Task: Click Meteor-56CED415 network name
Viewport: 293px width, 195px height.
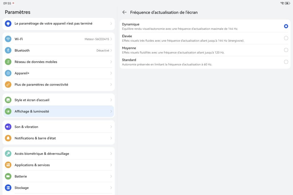Action: click(97, 39)
